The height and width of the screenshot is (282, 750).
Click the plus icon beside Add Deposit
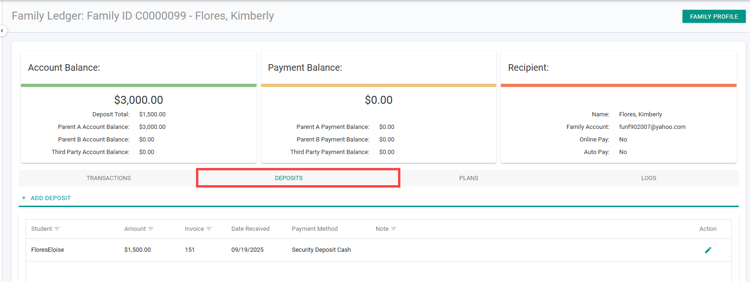[x=24, y=198]
